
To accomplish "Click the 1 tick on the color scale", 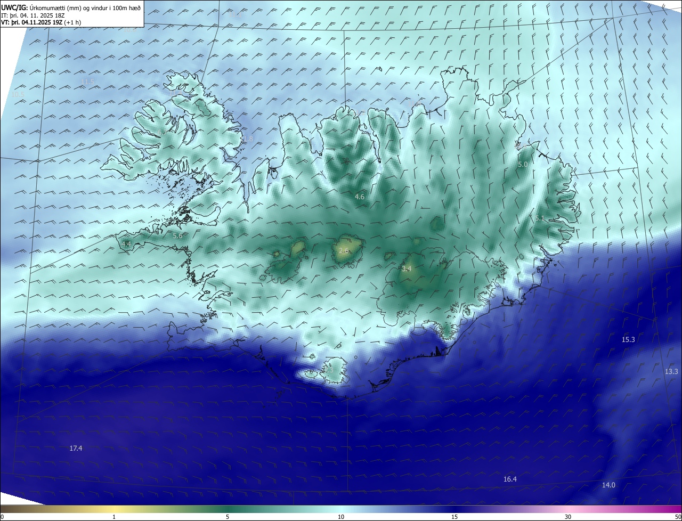I will pos(114,517).
